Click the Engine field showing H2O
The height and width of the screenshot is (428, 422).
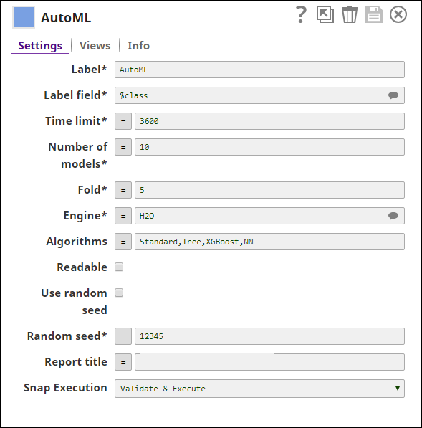tap(269, 216)
